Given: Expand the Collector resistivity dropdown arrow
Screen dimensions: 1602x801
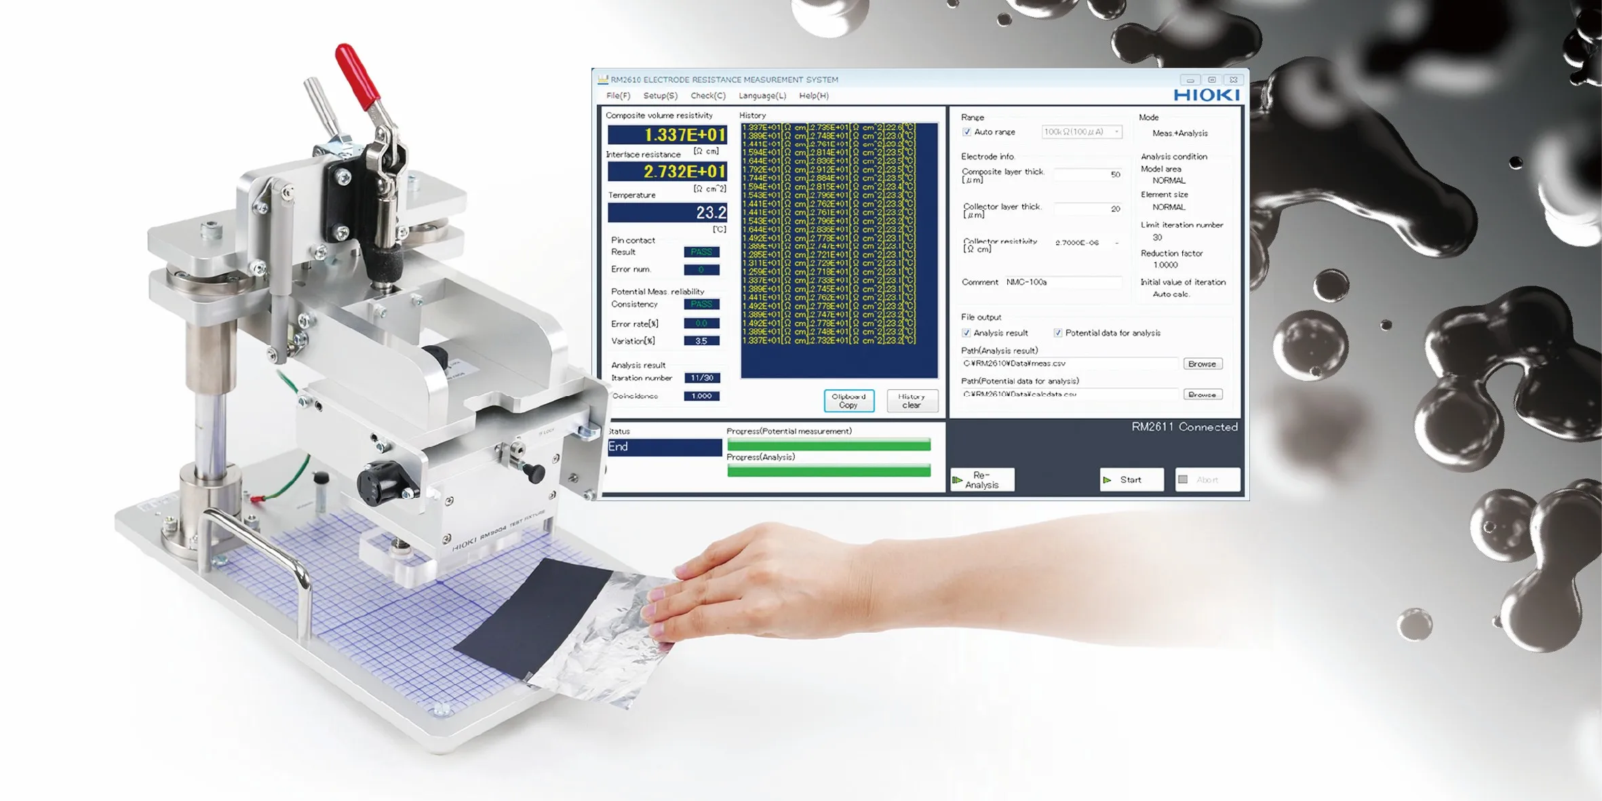Looking at the screenshot, I should (x=1116, y=243).
